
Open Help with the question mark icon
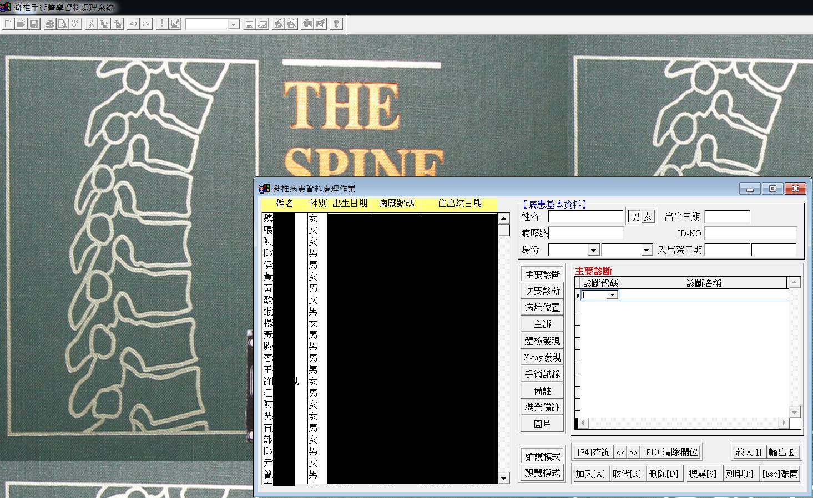click(x=336, y=24)
